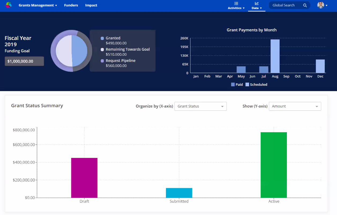Go to the Funders tab
The height and width of the screenshot is (215, 337).
click(x=71, y=5)
